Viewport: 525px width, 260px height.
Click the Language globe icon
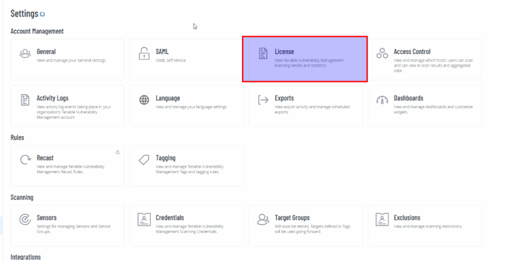coord(144,100)
